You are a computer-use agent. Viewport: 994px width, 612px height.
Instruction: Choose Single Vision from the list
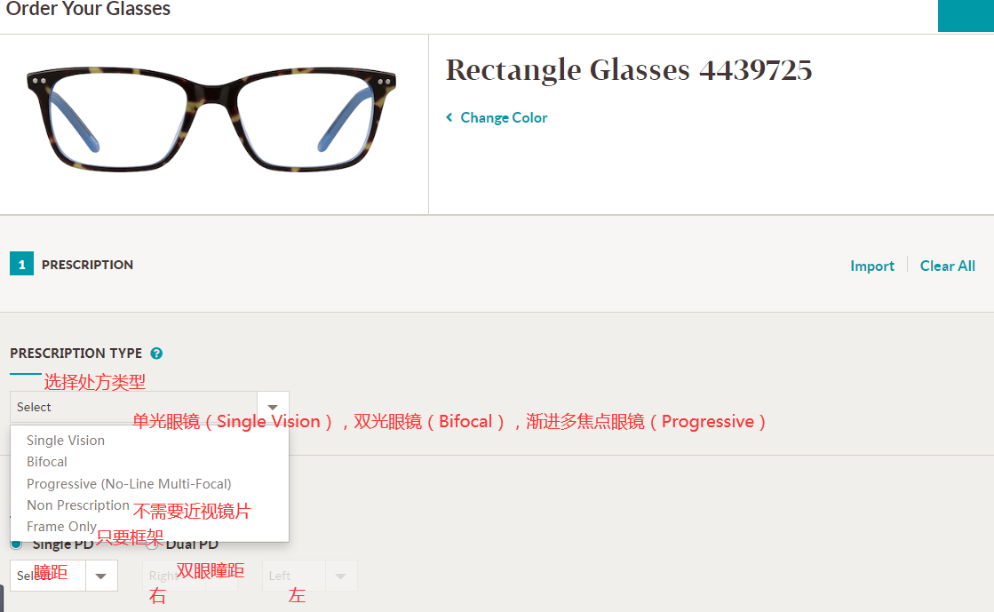66,441
